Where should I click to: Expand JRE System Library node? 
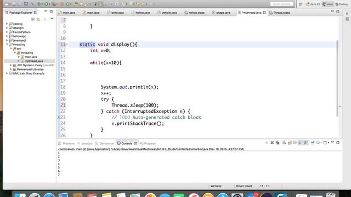coord(11,65)
